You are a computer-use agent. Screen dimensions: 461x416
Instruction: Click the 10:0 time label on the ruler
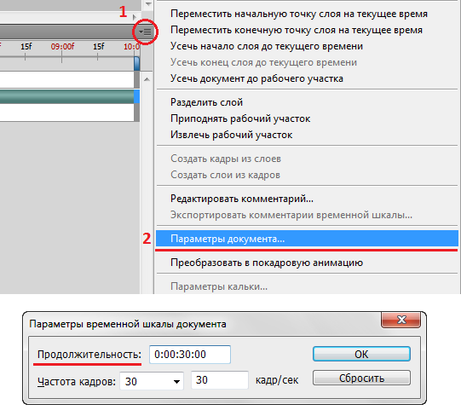point(131,47)
